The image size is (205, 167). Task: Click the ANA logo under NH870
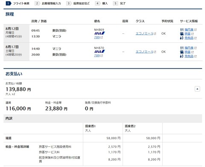tap(100, 51)
